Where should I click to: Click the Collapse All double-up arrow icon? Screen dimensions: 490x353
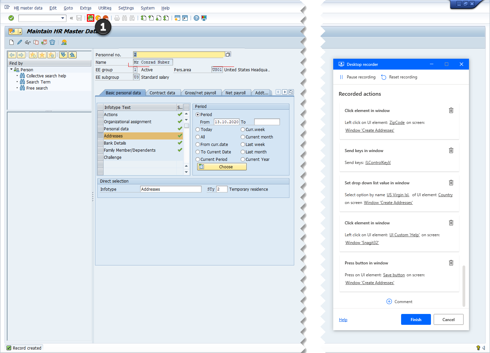click(72, 55)
